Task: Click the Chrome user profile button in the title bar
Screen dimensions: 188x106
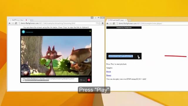Action: click(x=92, y=18)
